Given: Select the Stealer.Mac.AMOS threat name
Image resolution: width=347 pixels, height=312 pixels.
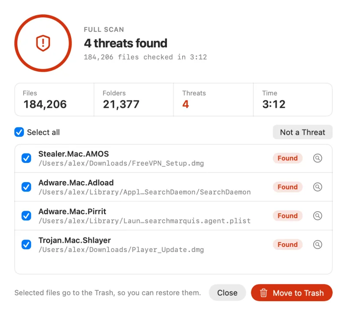Looking at the screenshot, I should (x=73, y=154).
